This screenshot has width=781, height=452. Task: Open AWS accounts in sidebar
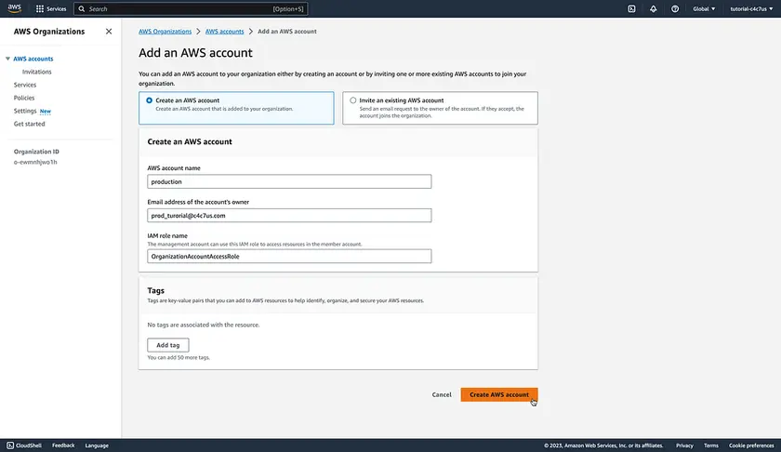pos(33,59)
